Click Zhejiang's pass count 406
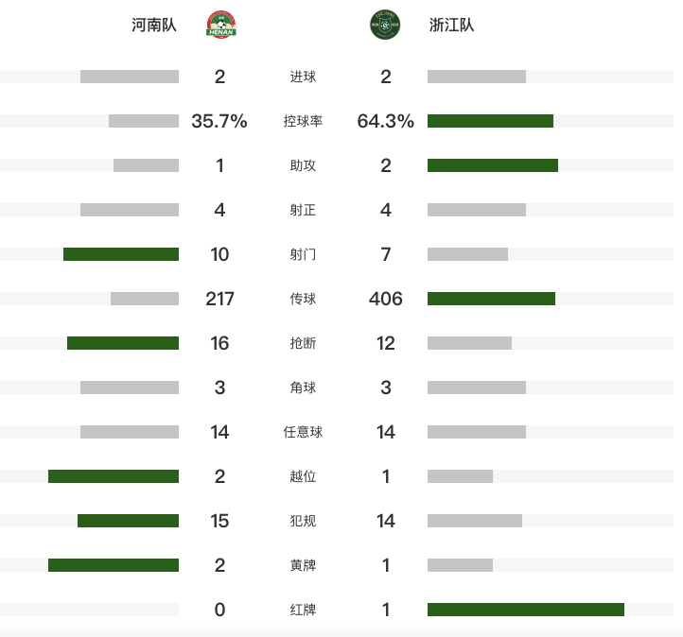 click(x=386, y=299)
